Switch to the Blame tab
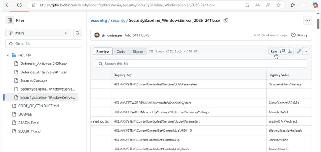Image resolution: width=321 pixels, height=152 pixels. coord(138,51)
